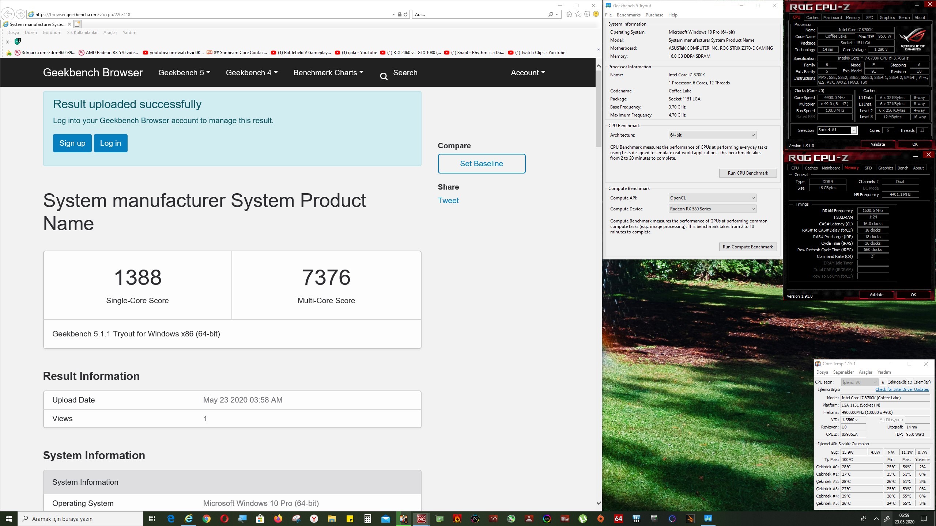Click the Log in button
This screenshot has width=936, height=526.
[110, 143]
